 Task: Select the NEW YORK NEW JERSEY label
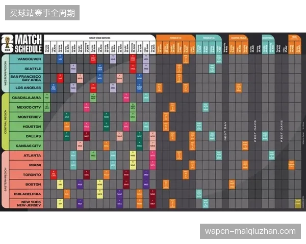pyautogui.click(x=27, y=203)
